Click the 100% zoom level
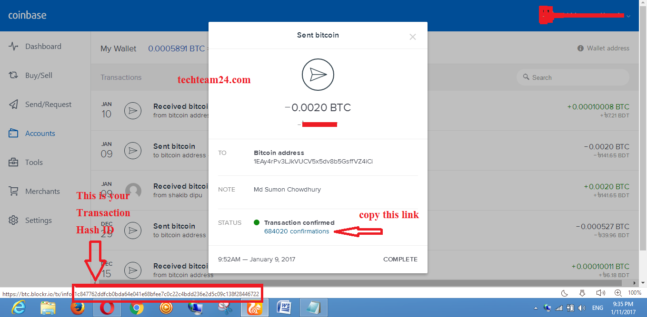647x317 pixels. click(634, 293)
